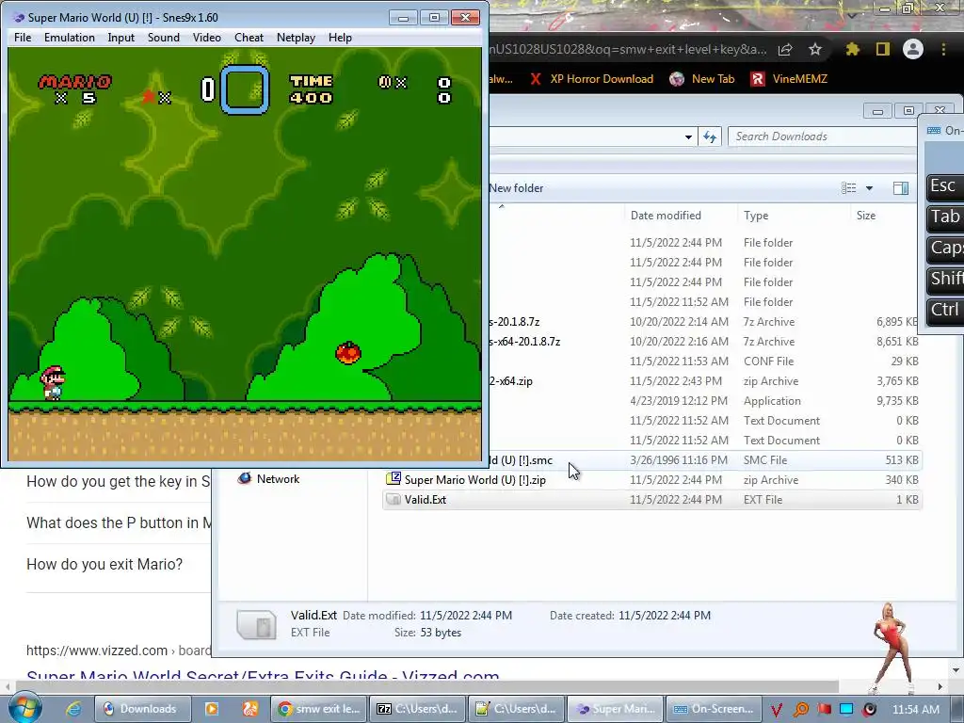Expand 'How do you get the key' question
This screenshot has height=723, width=964.
tap(118, 481)
